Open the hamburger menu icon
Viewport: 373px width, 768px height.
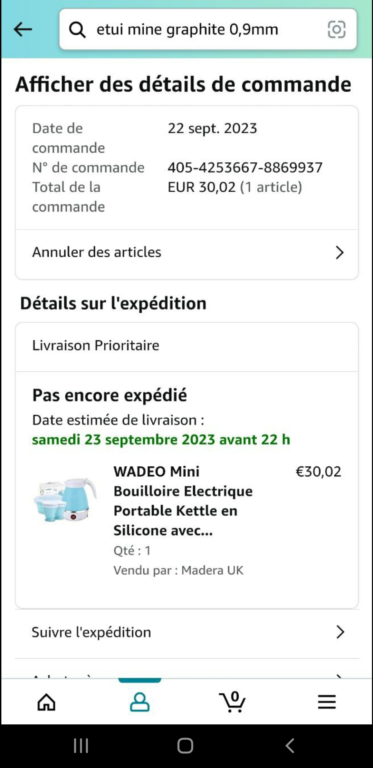click(327, 702)
